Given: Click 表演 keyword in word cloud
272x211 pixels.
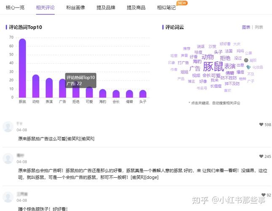Looking at the screenshot, I should [x=230, y=66].
